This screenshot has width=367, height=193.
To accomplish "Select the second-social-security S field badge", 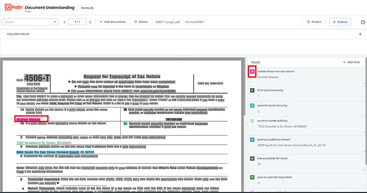I will tap(252, 106).
